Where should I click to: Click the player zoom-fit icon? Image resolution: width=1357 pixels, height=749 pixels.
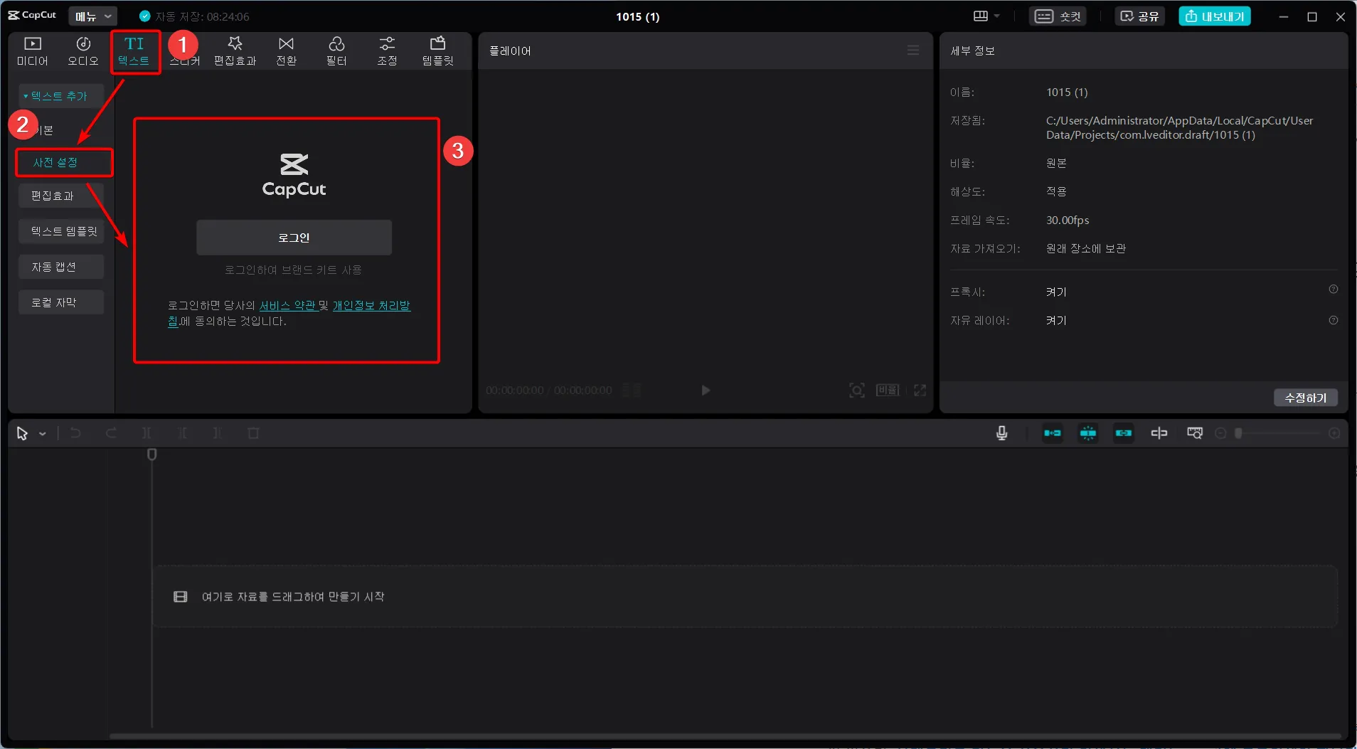[857, 390]
